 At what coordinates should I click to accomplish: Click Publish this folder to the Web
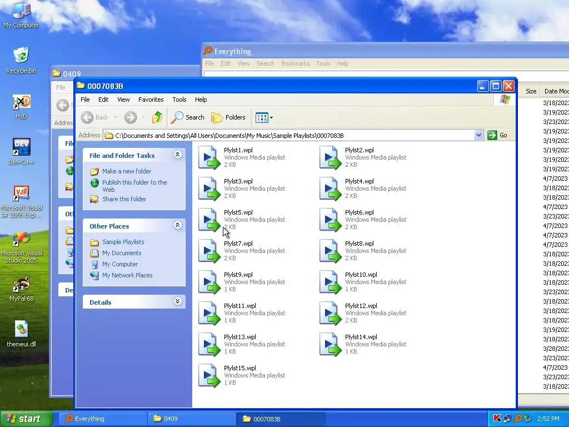(134, 186)
